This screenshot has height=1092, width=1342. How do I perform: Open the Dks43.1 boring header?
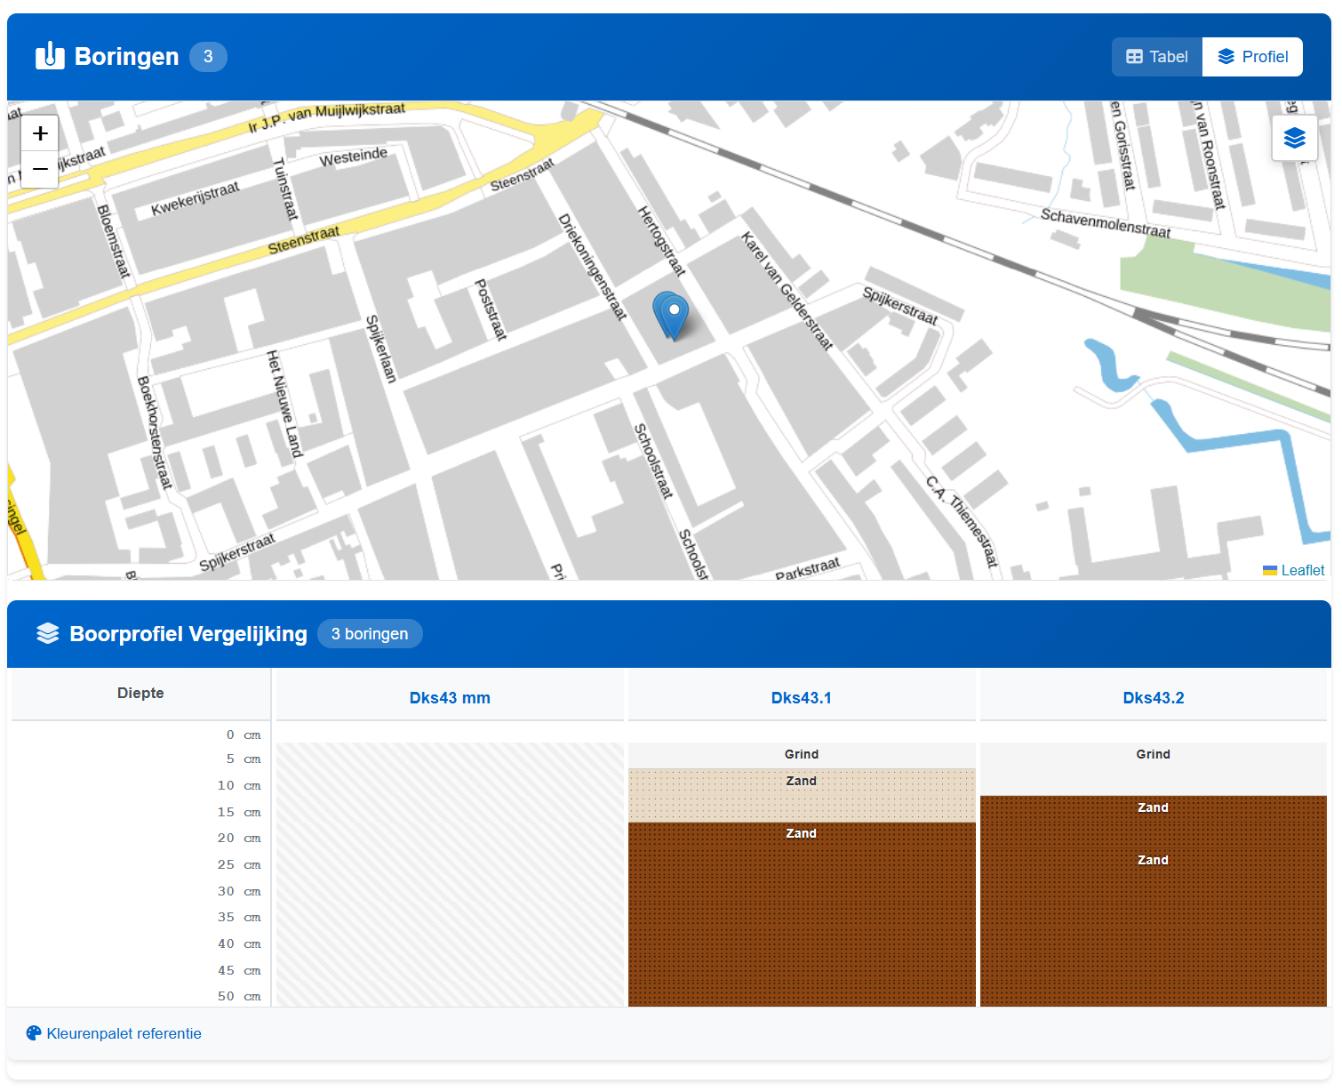point(801,698)
